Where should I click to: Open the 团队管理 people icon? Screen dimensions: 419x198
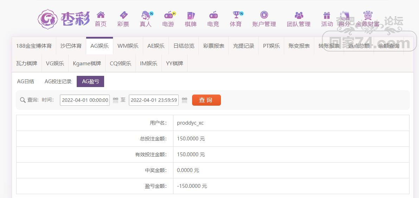[299, 15]
